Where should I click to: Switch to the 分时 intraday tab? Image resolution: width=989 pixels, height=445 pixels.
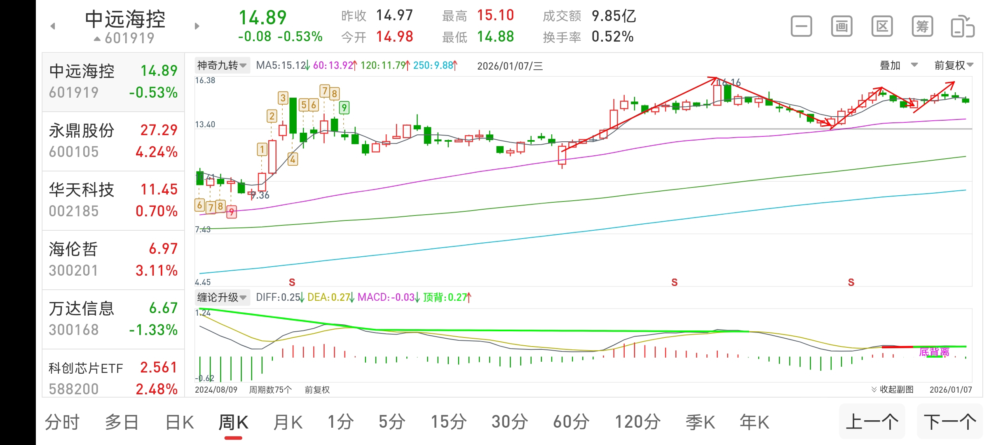pyautogui.click(x=62, y=421)
